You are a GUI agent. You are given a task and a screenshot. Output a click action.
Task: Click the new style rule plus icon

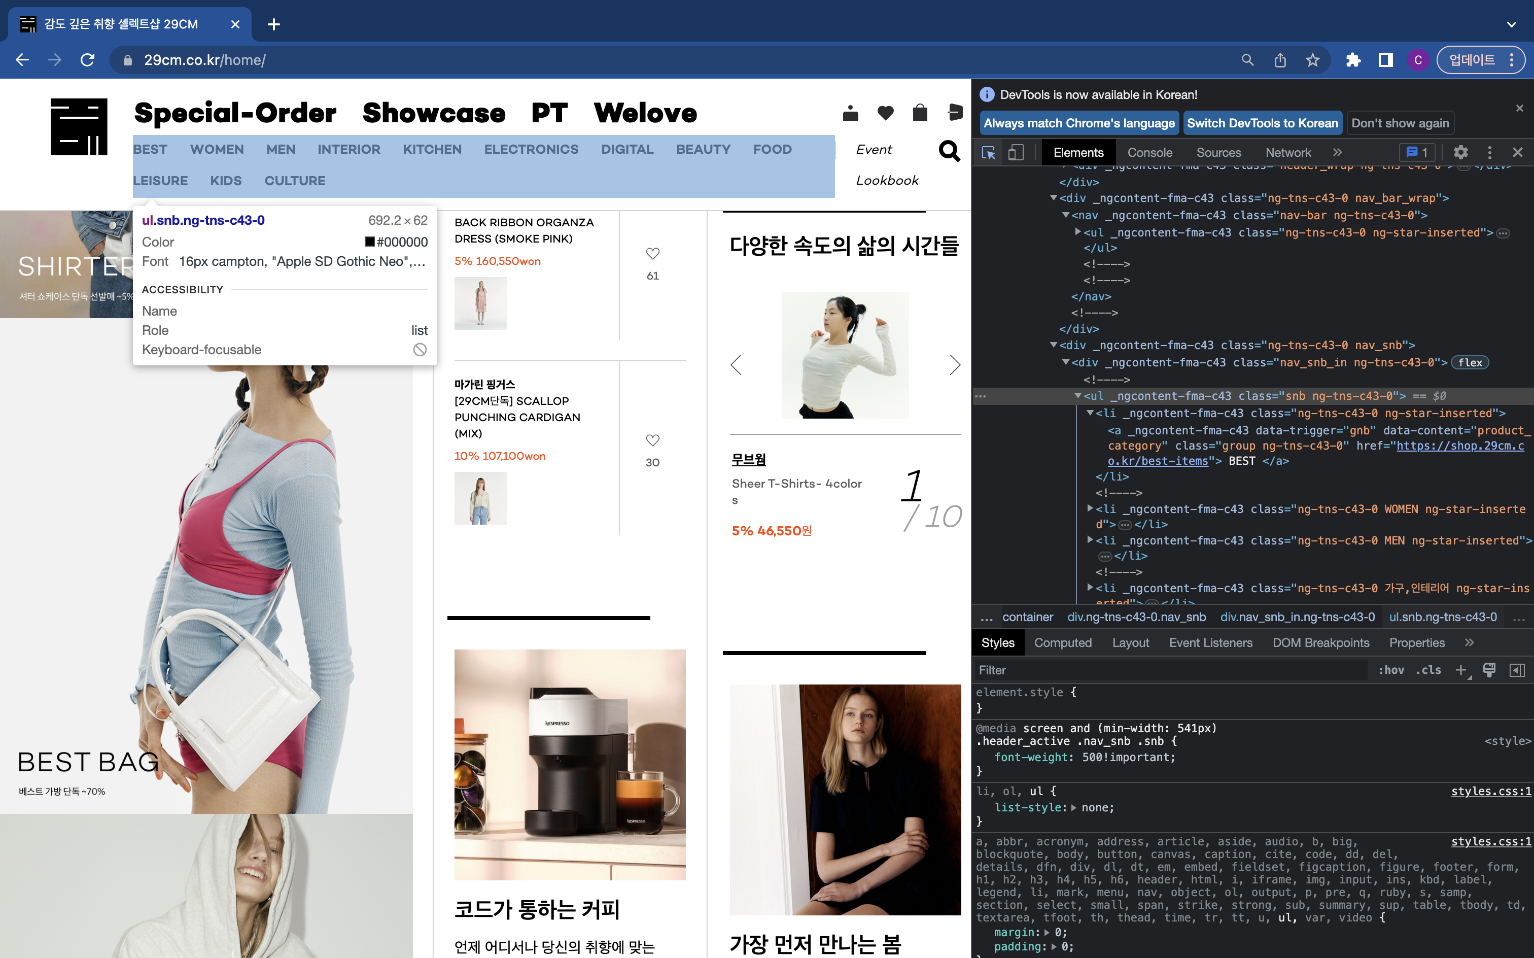pyautogui.click(x=1461, y=670)
